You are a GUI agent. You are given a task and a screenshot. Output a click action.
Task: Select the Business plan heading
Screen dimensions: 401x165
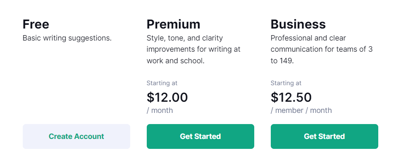(x=298, y=24)
